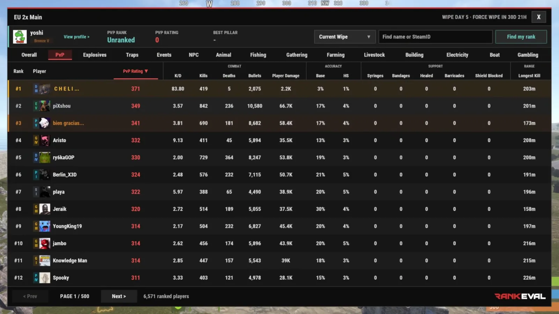Click the avatar of player Spooky
Screen dimensions: 559x314
click(x=44, y=278)
